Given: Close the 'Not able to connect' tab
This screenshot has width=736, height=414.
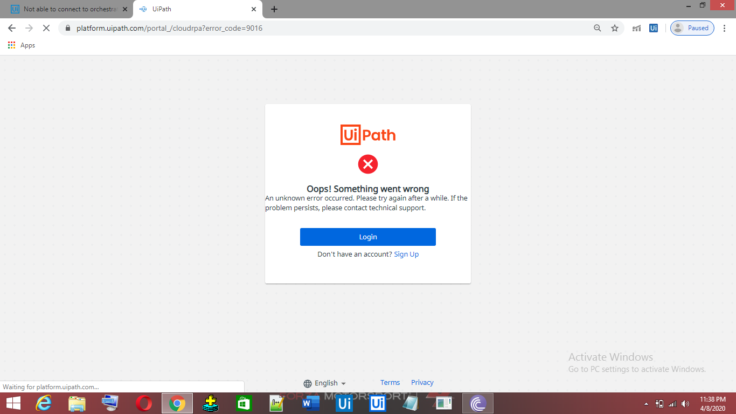Looking at the screenshot, I should coord(125,9).
